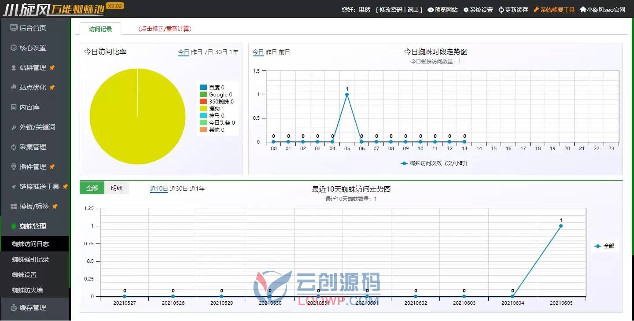
Task: Select 今日 for hourly trend chart
Action: pos(258,52)
